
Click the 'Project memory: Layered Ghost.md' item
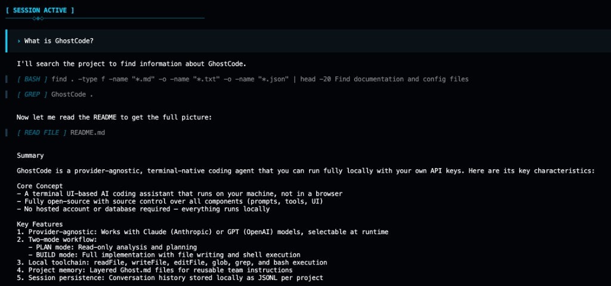155,270
